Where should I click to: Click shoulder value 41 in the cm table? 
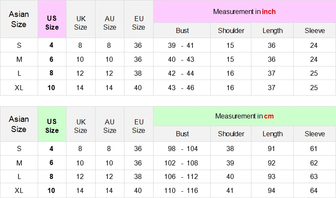231,190
